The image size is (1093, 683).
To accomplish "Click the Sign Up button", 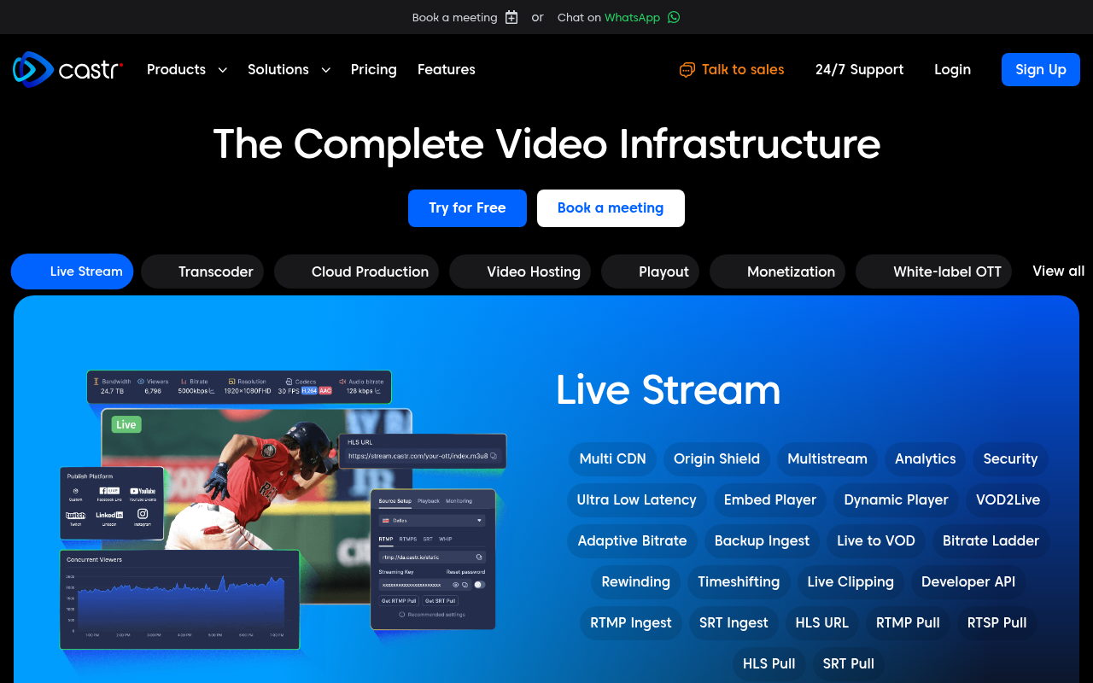I will point(1040,70).
